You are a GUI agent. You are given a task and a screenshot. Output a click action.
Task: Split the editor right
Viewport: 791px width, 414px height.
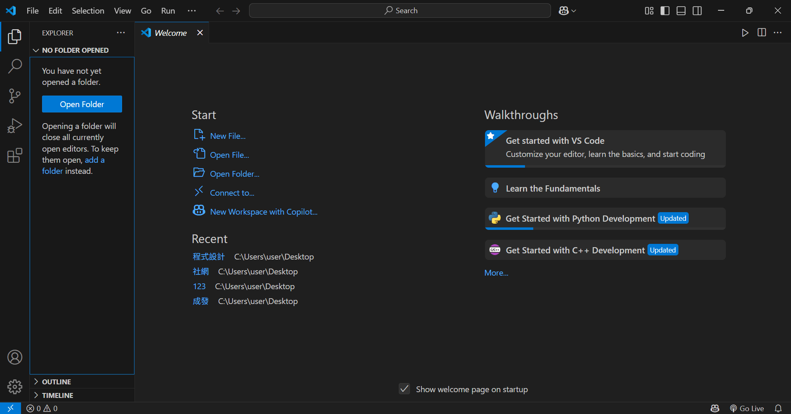point(762,33)
